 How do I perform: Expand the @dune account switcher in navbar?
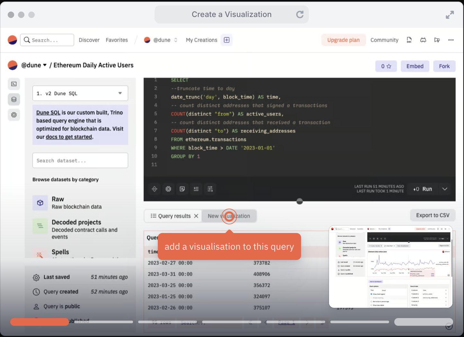pos(161,40)
